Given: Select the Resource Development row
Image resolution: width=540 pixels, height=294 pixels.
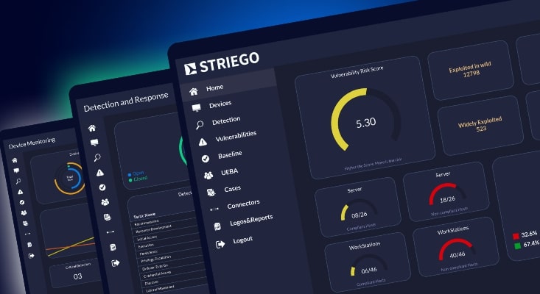Looking at the screenshot, I should (x=165, y=226).
